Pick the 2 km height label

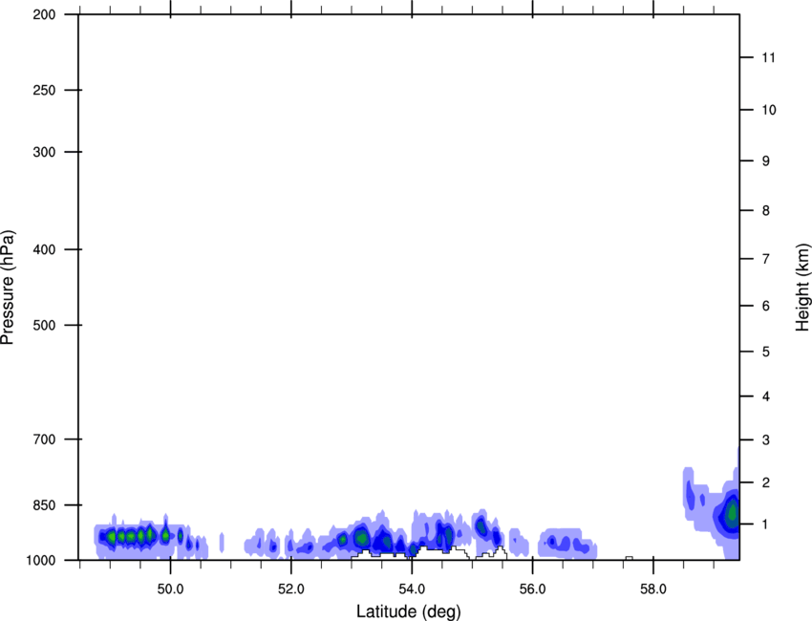point(766,482)
